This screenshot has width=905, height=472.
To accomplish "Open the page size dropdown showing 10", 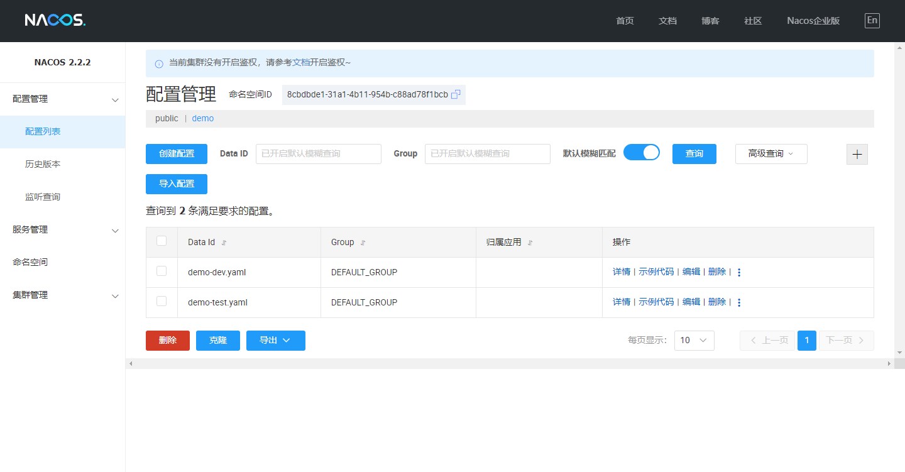I will [x=694, y=341].
